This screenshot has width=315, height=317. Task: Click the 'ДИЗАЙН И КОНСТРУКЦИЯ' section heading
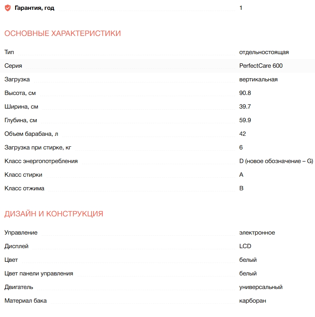pyautogui.click(x=54, y=214)
